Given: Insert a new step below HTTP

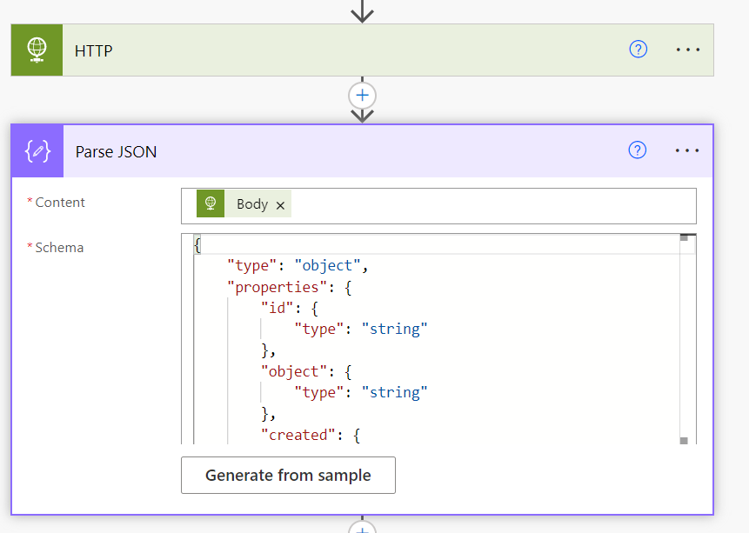Looking at the screenshot, I should [x=362, y=95].
